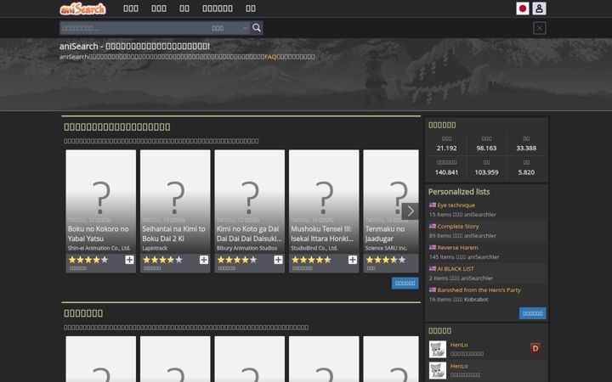
Task: Open the AI BLACK LIST list
Action: pyautogui.click(x=456, y=268)
